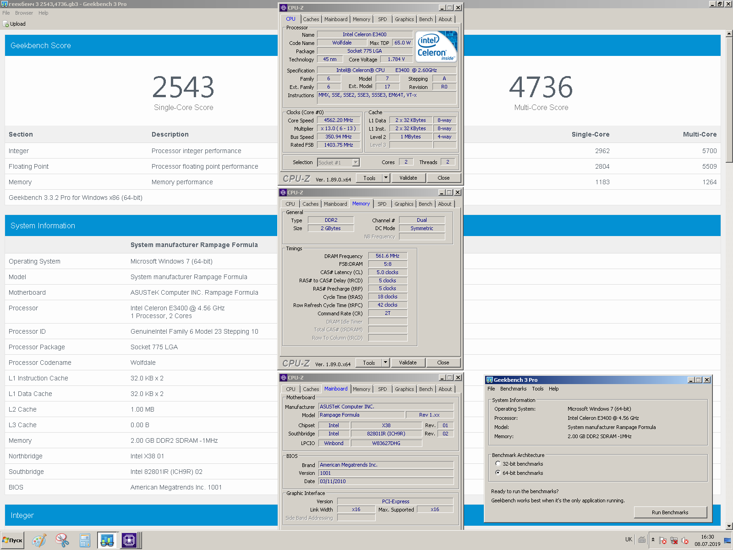Click the DRAM Frequency value 561.6 MHz
Viewport: 733px width, 550px height.
coord(388,256)
